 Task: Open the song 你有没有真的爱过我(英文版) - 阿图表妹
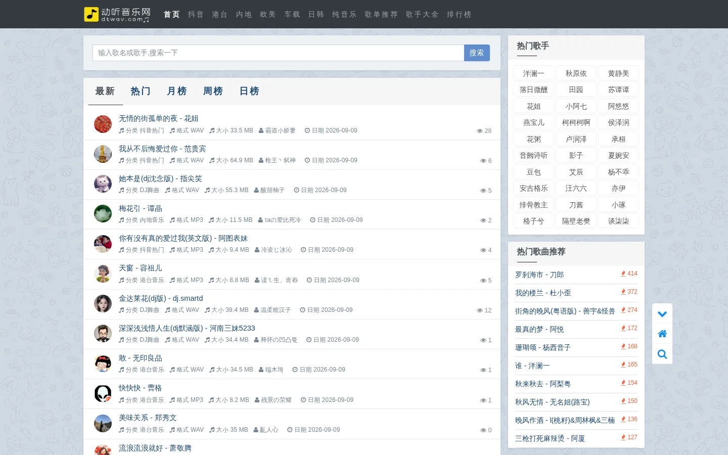(x=183, y=238)
